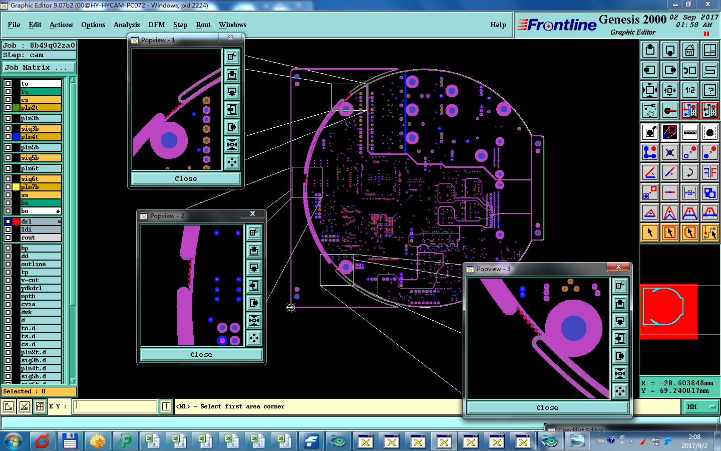Click zoom-in arrows icon in Popview 3
This screenshot has height=451, width=721.
(x=620, y=373)
